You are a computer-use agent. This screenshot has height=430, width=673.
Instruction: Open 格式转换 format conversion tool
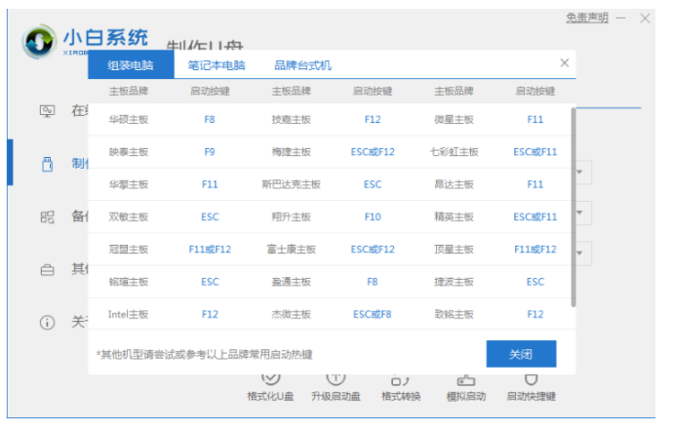[400, 387]
